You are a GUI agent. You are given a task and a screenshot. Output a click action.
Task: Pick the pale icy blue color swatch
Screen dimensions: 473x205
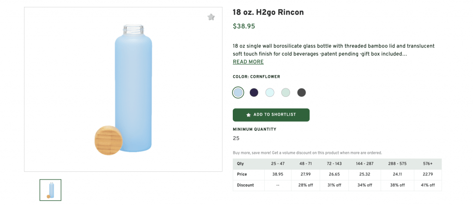pyautogui.click(x=270, y=93)
